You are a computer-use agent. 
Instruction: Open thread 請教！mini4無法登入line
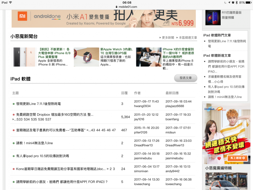point(34,143)
